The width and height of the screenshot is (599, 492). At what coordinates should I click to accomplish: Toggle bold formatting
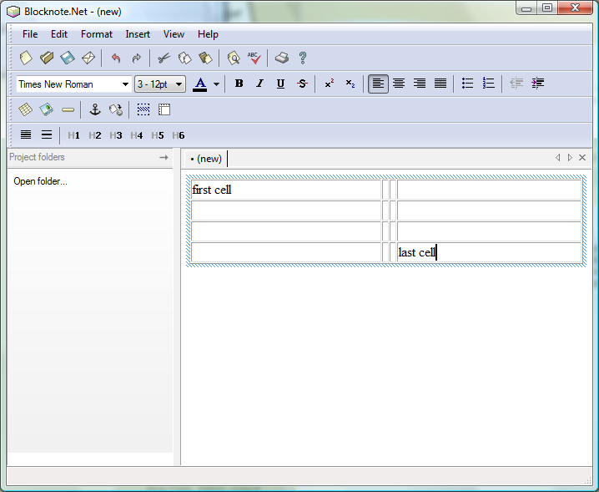tap(239, 84)
